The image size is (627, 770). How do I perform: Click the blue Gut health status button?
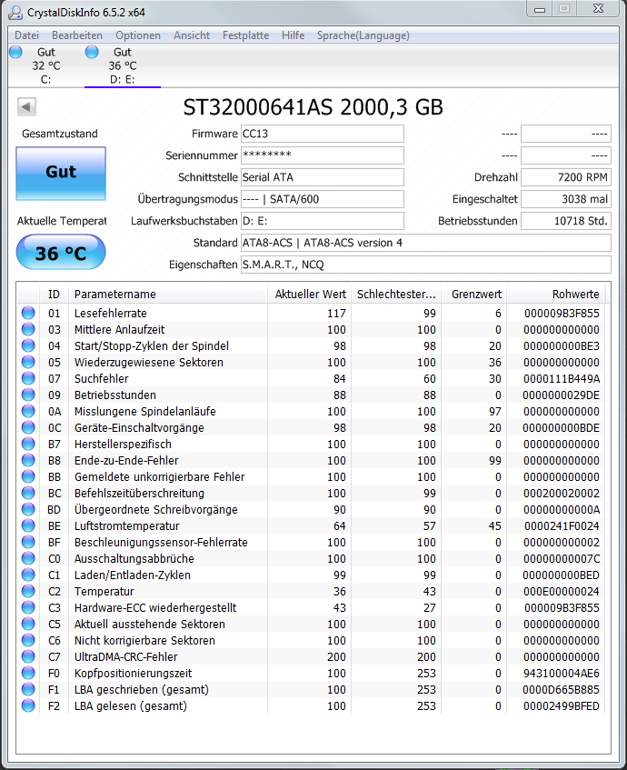61,174
